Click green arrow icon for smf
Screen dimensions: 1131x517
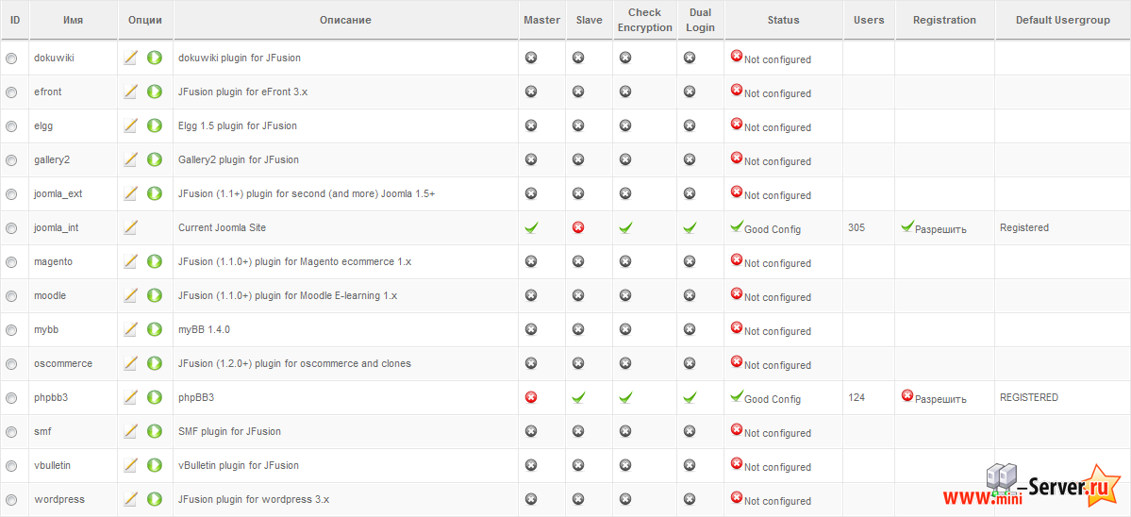[x=155, y=430]
